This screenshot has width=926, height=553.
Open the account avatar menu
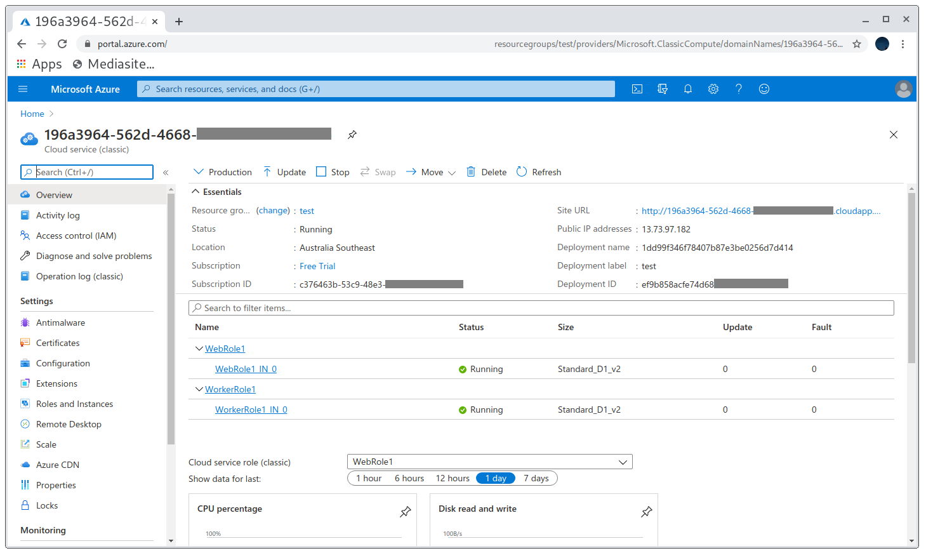coord(904,89)
